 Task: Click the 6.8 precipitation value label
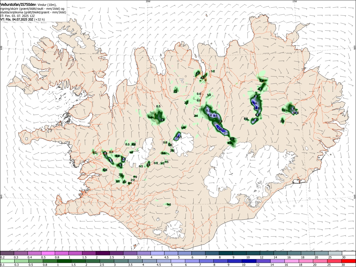tap(257, 115)
